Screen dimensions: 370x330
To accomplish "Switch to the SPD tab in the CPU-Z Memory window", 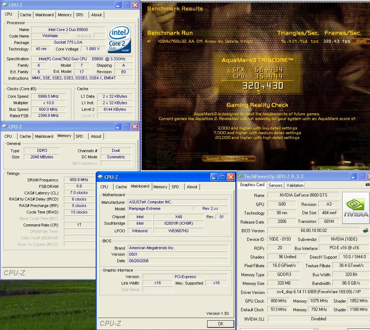I will point(79,136).
